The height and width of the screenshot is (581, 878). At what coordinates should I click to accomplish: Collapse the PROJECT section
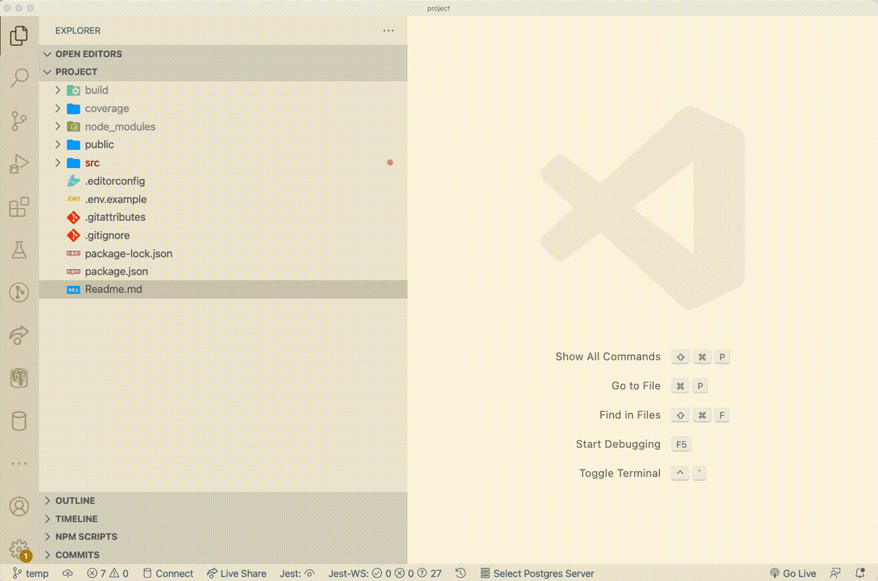223,72
